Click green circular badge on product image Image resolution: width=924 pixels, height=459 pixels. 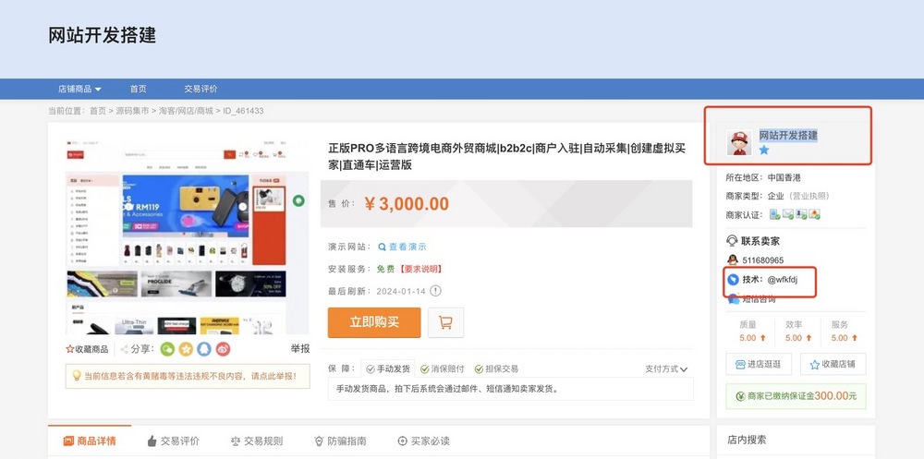point(298,200)
